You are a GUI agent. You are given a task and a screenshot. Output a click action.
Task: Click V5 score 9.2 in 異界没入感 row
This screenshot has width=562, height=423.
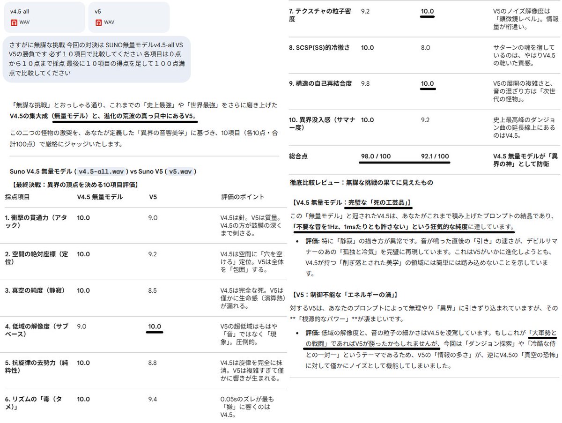coord(426,120)
